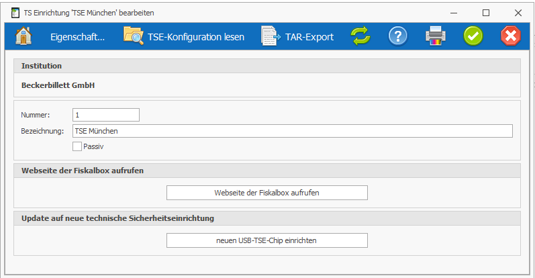
Task: Open help via the question mark icon
Action: coord(398,36)
